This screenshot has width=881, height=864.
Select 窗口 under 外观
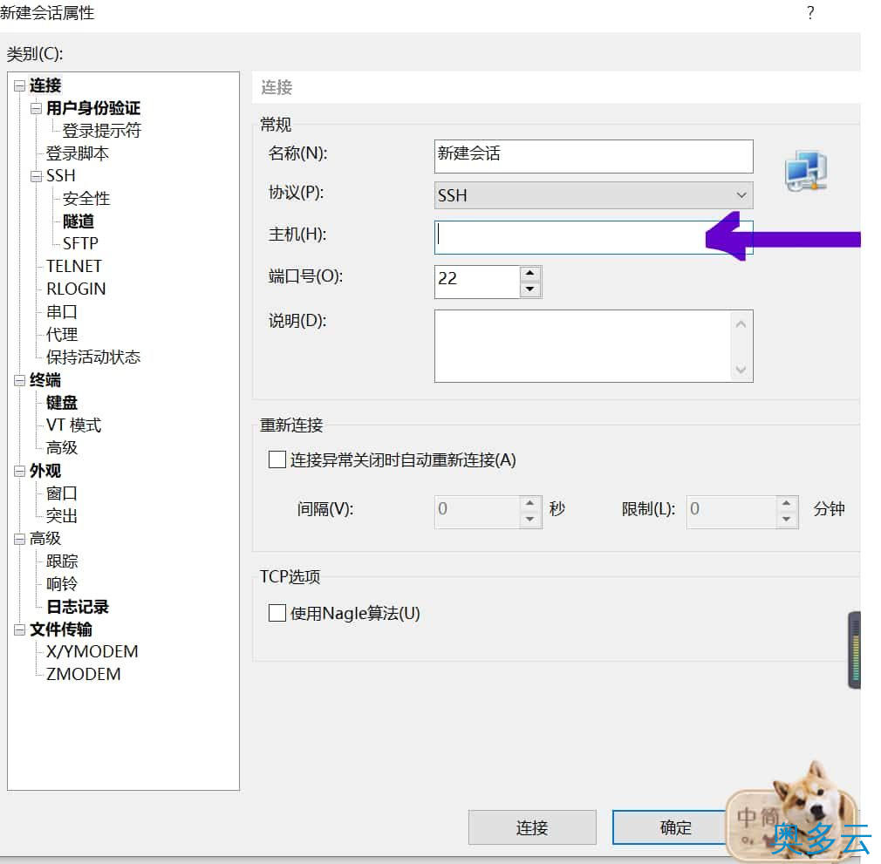click(x=62, y=493)
